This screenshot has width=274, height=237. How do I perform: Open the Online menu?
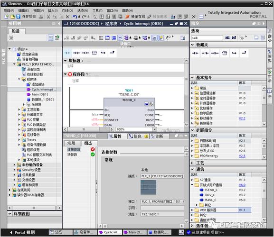(67, 10)
